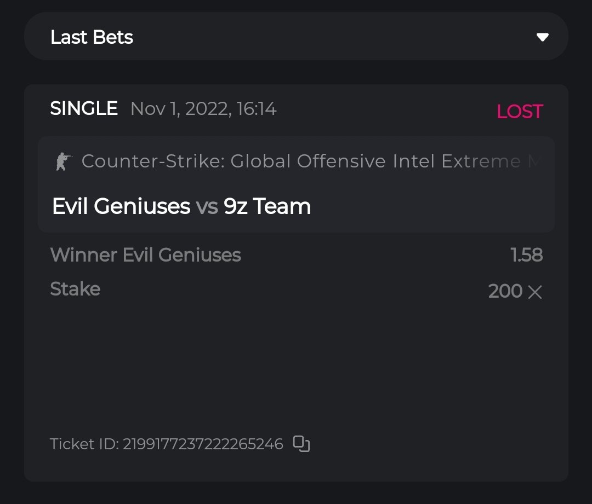The height and width of the screenshot is (504, 592).
Task: Click the X icon beside stake 200
Action: click(534, 292)
